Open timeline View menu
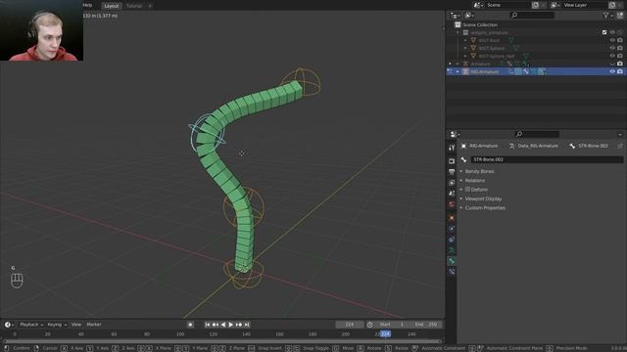 (x=76, y=325)
